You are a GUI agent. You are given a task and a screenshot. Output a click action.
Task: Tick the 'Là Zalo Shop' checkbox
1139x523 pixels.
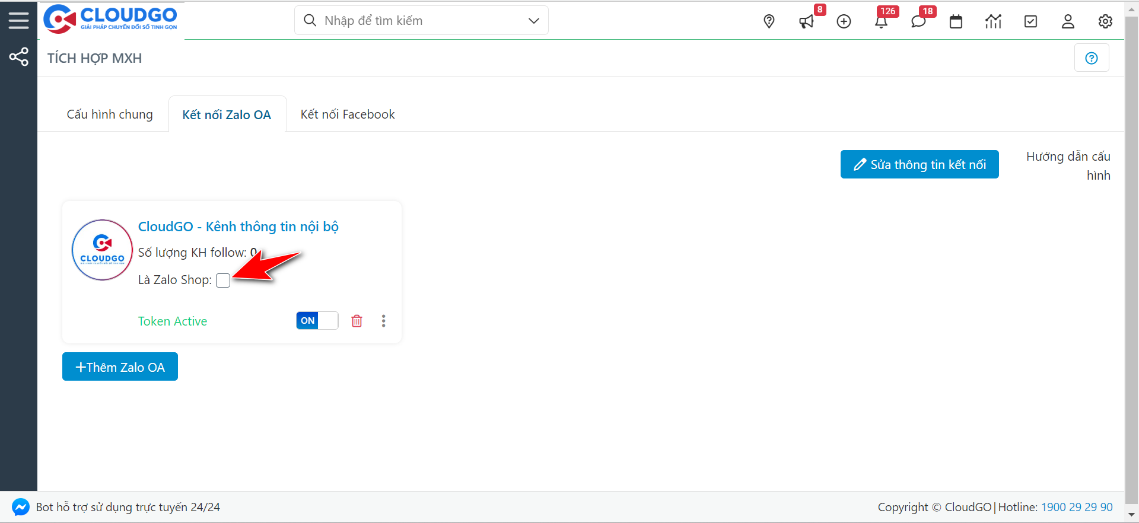pyautogui.click(x=223, y=280)
